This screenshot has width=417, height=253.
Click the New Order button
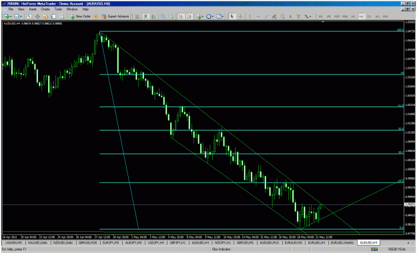click(x=80, y=17)
